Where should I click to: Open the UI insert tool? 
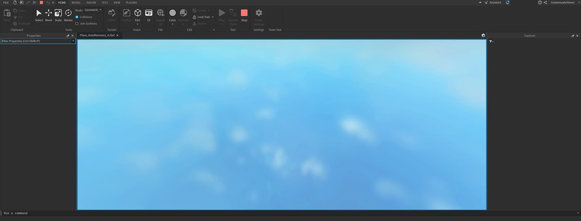pyautogui.click(x=149, y=16)
